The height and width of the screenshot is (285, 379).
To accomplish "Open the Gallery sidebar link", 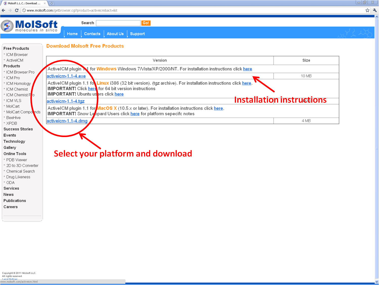I will coord(10,148).
